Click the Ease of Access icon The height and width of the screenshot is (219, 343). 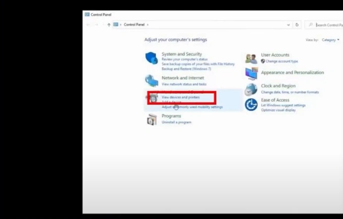click(x=251, y=104)
